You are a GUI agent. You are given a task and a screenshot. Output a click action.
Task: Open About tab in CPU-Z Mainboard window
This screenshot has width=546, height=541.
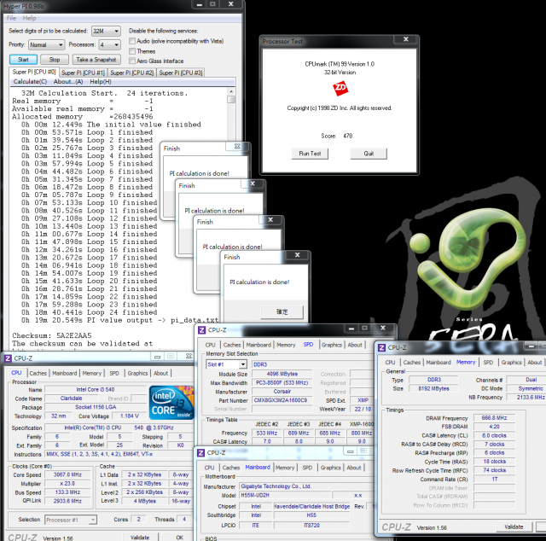[x=354, y=468]
